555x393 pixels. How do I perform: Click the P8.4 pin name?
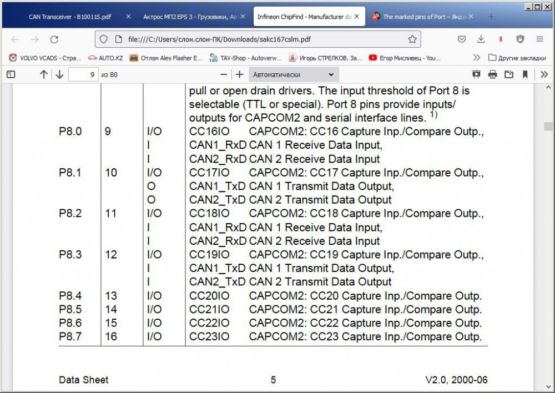coord(70,296)
